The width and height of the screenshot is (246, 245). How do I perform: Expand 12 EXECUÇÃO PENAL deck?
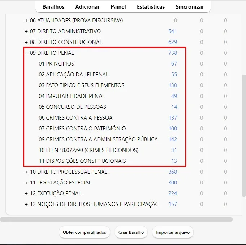(26, 193)
